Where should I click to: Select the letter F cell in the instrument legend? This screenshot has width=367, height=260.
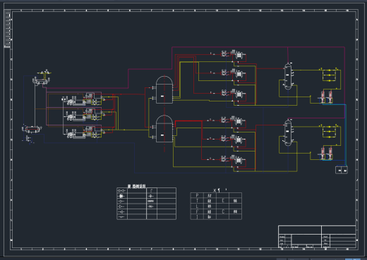coord(197,211)
